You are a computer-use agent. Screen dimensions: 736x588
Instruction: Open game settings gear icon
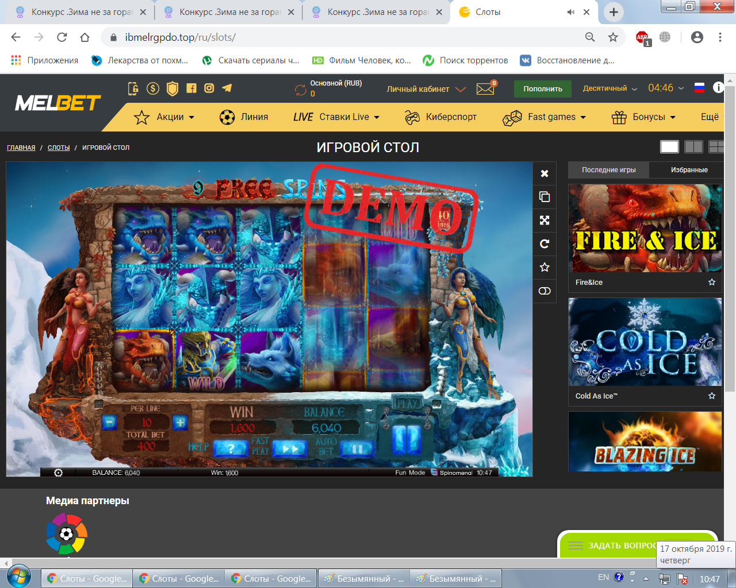point(58,473)
